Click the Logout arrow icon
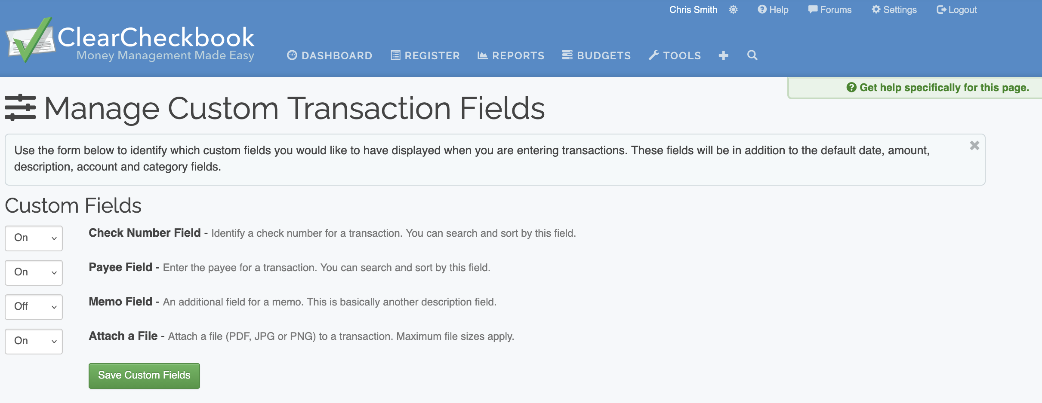The image size is (1042, 403). pos(941,9)
